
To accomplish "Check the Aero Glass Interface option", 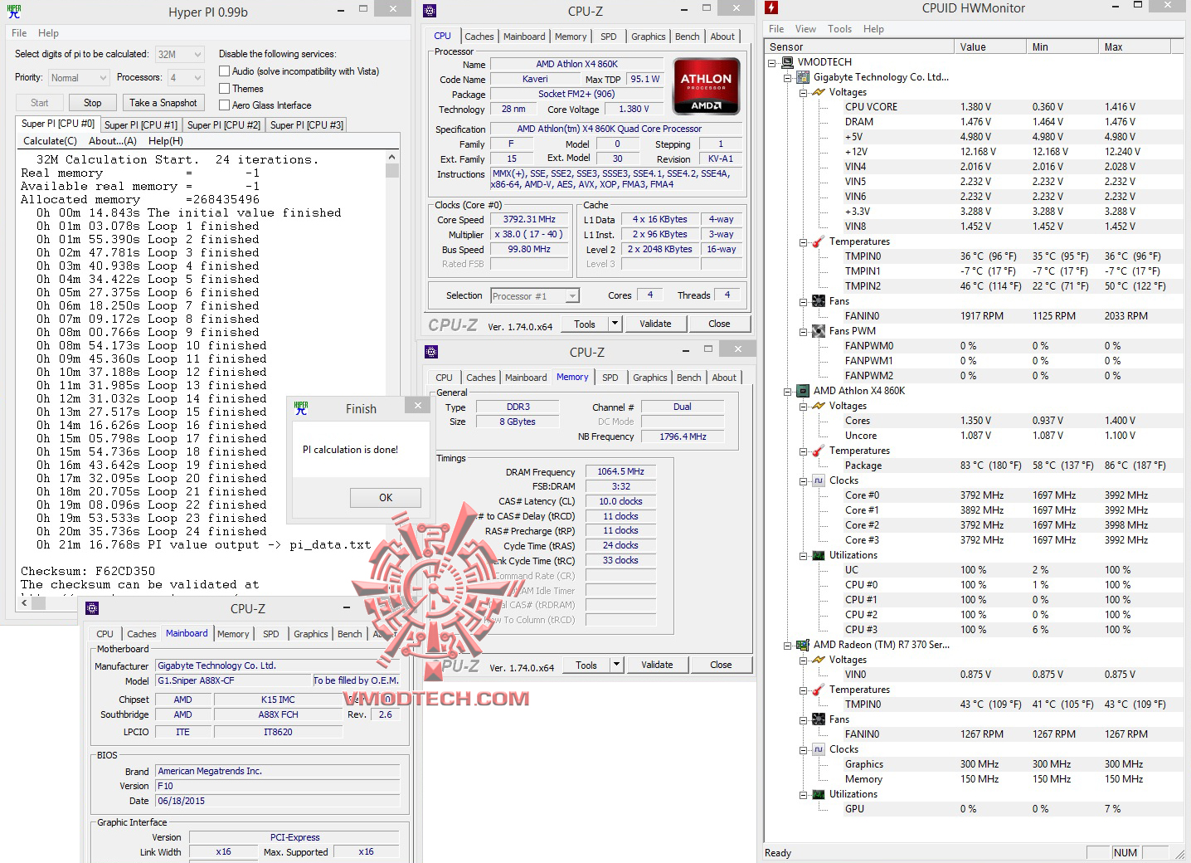I will click(x=224, y=105).
